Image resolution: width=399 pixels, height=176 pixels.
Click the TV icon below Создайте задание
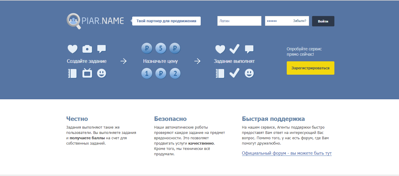coord(87,73)
